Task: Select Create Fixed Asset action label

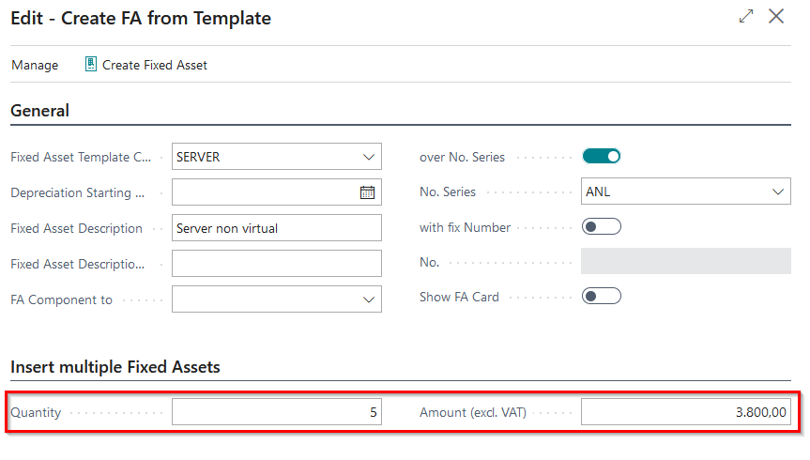Action: (x=155, y=65)
